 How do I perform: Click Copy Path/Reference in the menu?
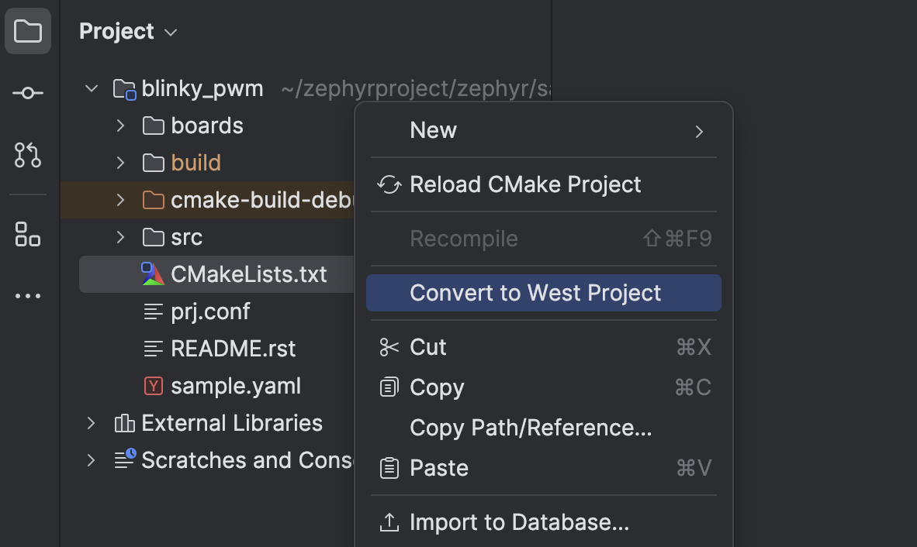(x=530, y=428)
